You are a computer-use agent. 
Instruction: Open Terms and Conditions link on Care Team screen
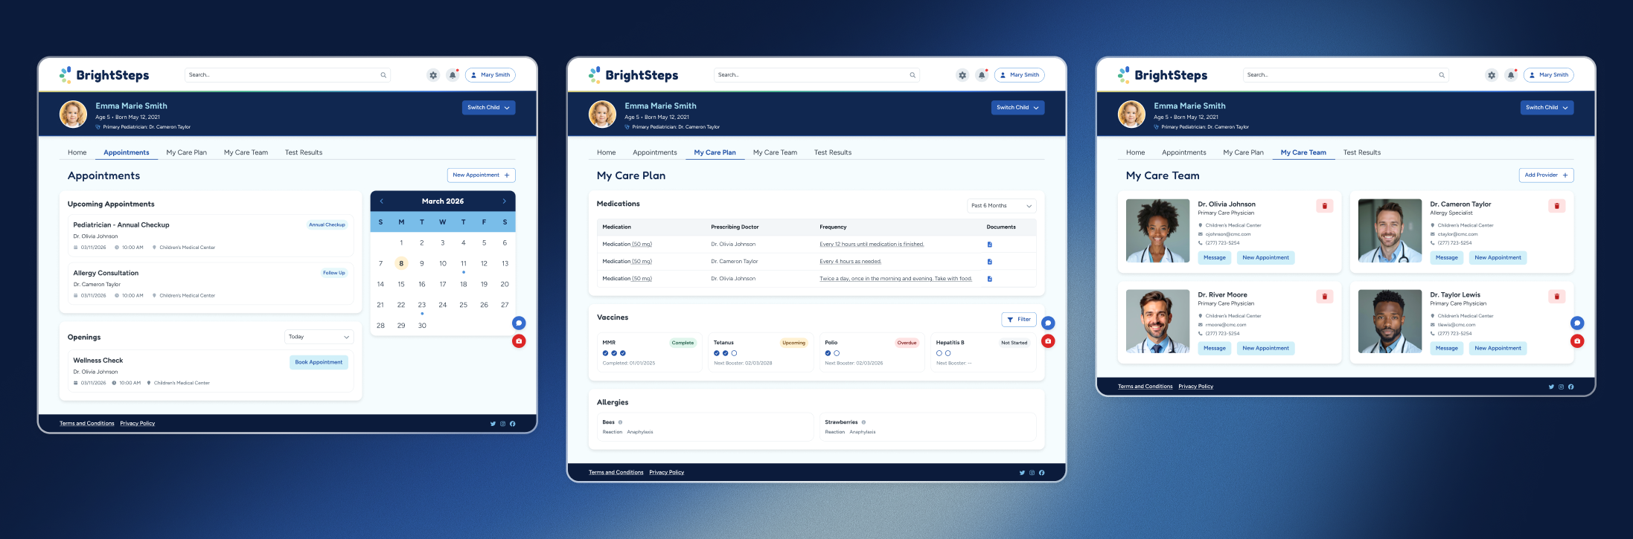[1145, 387]
